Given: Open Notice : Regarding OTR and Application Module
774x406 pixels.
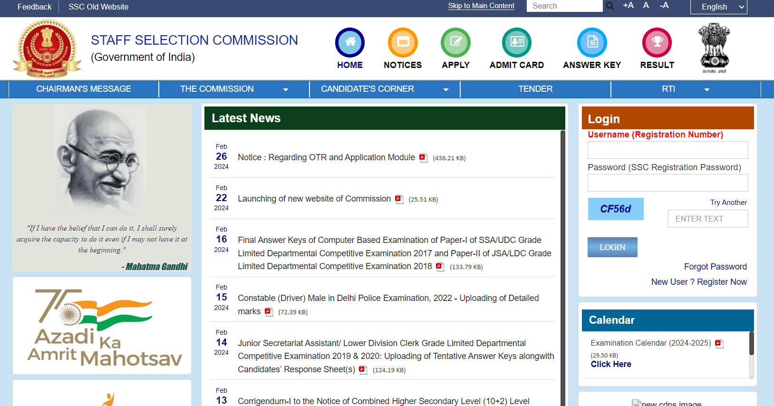Looking at the screenshot, I should click(x=326, y=157).
